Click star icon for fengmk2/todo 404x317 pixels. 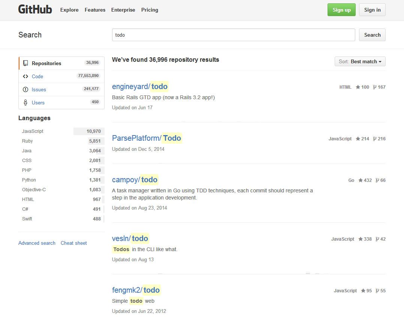[363, 290]
